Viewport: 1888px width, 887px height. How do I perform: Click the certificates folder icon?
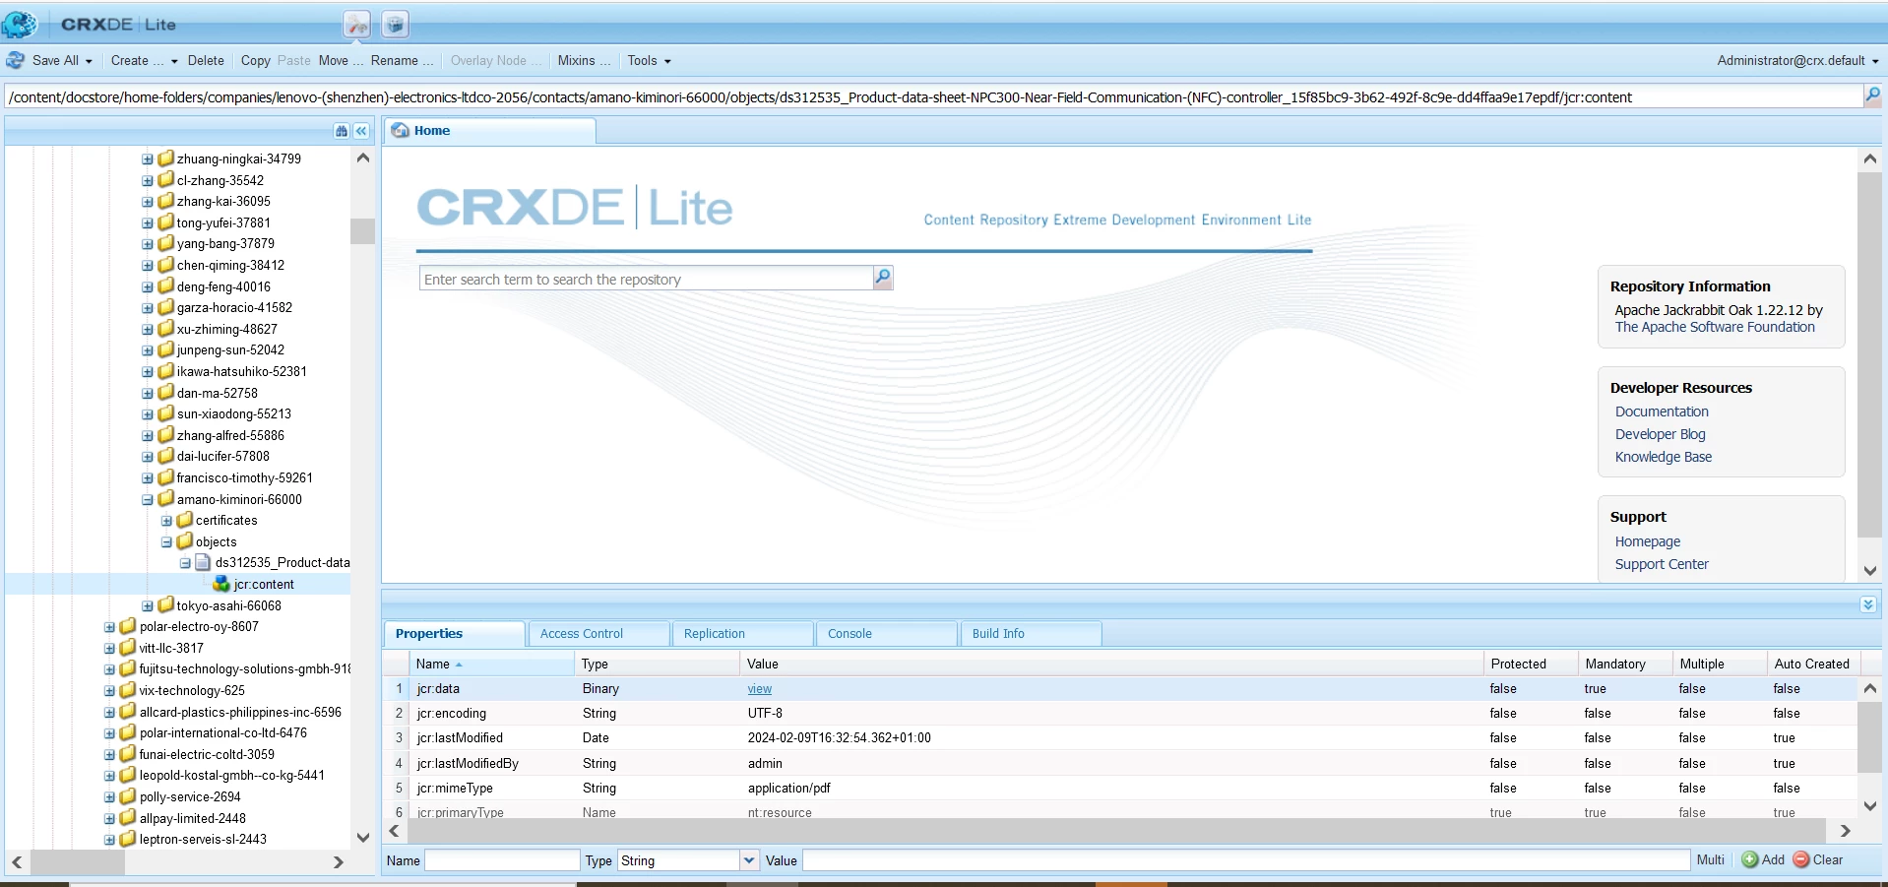pyautogui.click(x=185, y=520)
